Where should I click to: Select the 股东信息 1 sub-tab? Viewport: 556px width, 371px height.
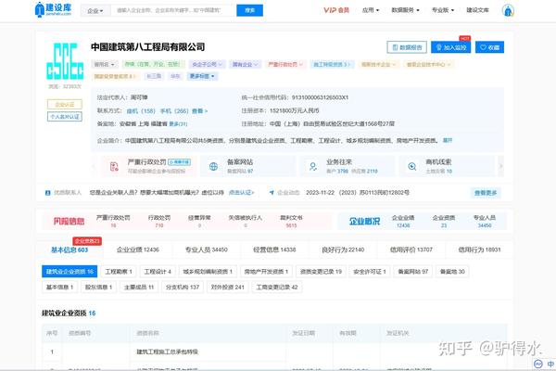pyautogui.click(x=98, y=288)
